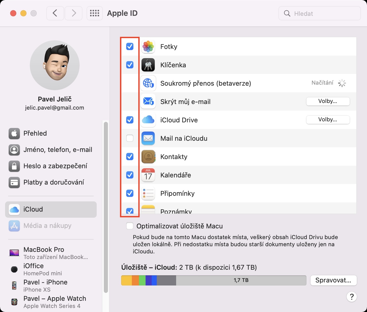Navigate back with the left arrow button
Image resolution: width=367 pixels, height=312 pixels.
tap(55, 13)
